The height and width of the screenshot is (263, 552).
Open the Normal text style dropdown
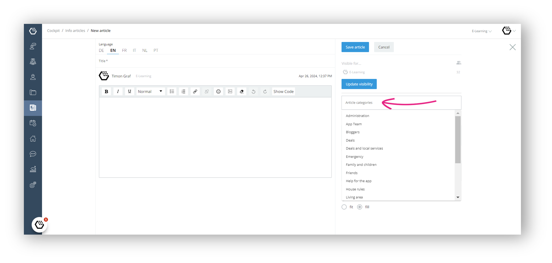click(150, 91)
